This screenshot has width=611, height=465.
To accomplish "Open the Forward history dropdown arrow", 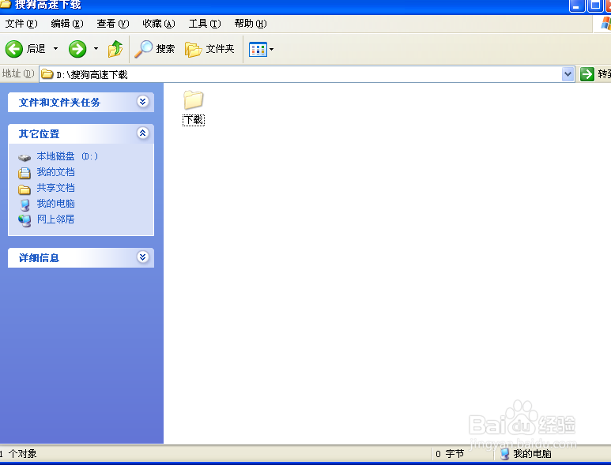I will pyautogui.click(x=96, y=49).
